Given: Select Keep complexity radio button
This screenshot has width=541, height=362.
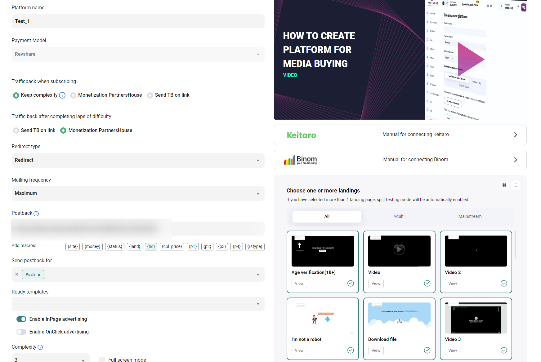Looking at the screenshot, I should coord(16,95).
